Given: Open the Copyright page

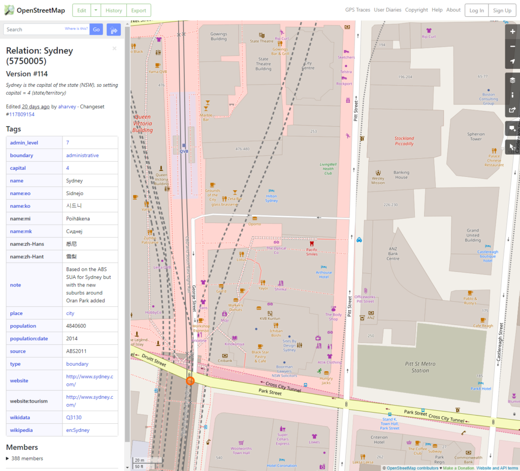Looking at the screenshot, I should pos(416,10).
